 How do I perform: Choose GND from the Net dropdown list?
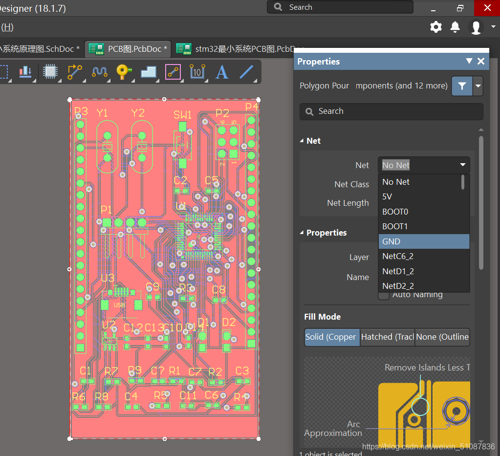[x=423, y=241]
